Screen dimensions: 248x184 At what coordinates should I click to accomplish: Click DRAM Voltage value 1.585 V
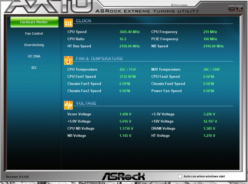[209, 128]
